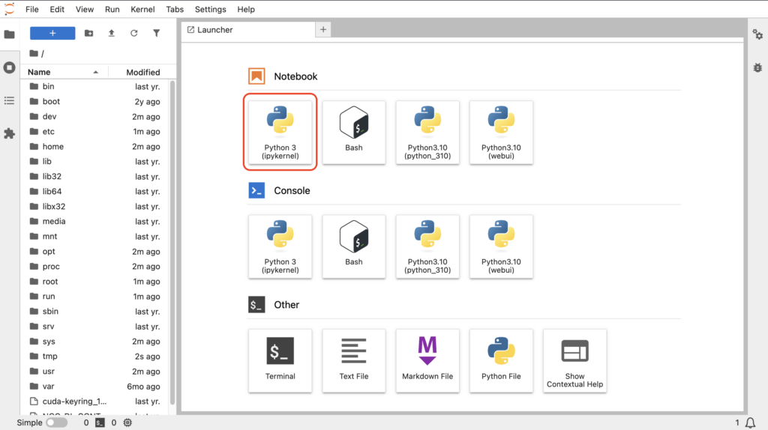The height and width of the screenshot is (430, 768).
Task: Click Upload Files icon
Action: point(111,33)
